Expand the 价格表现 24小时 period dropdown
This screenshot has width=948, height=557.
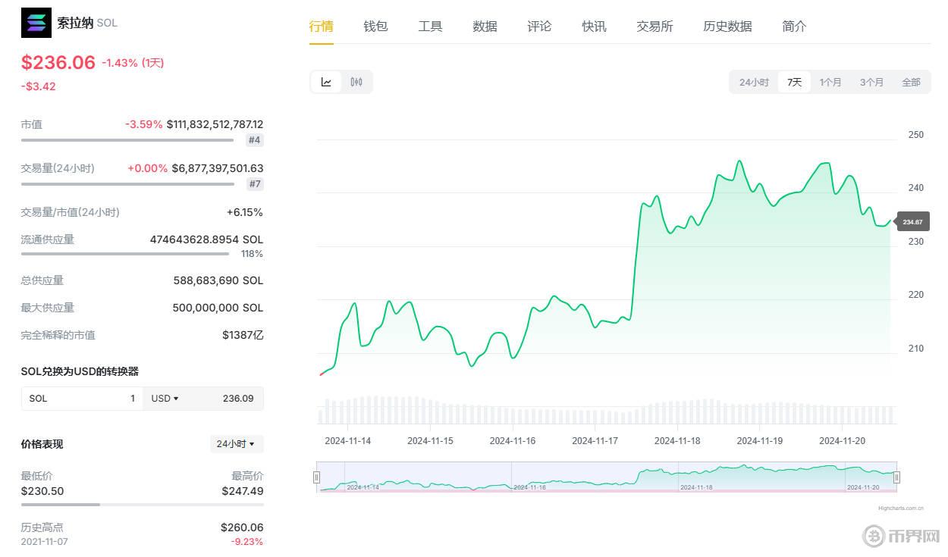[236, 444]
